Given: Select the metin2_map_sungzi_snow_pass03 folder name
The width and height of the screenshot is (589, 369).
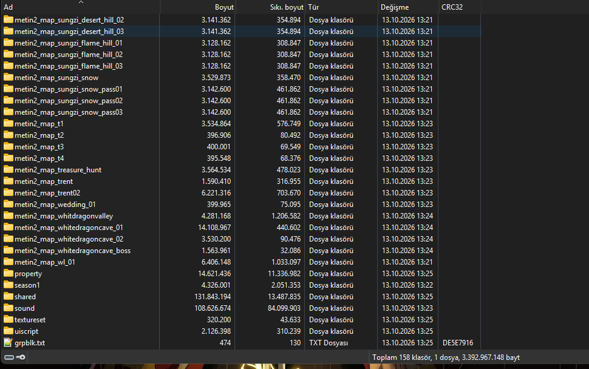Looking at the screenshot, I should point(69,112).
